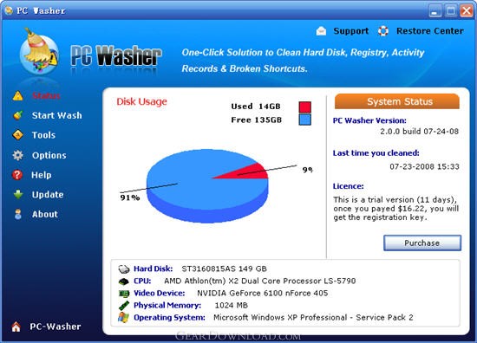Open the Support link
This screenshot has height=343, width=477.
[351, 31]
